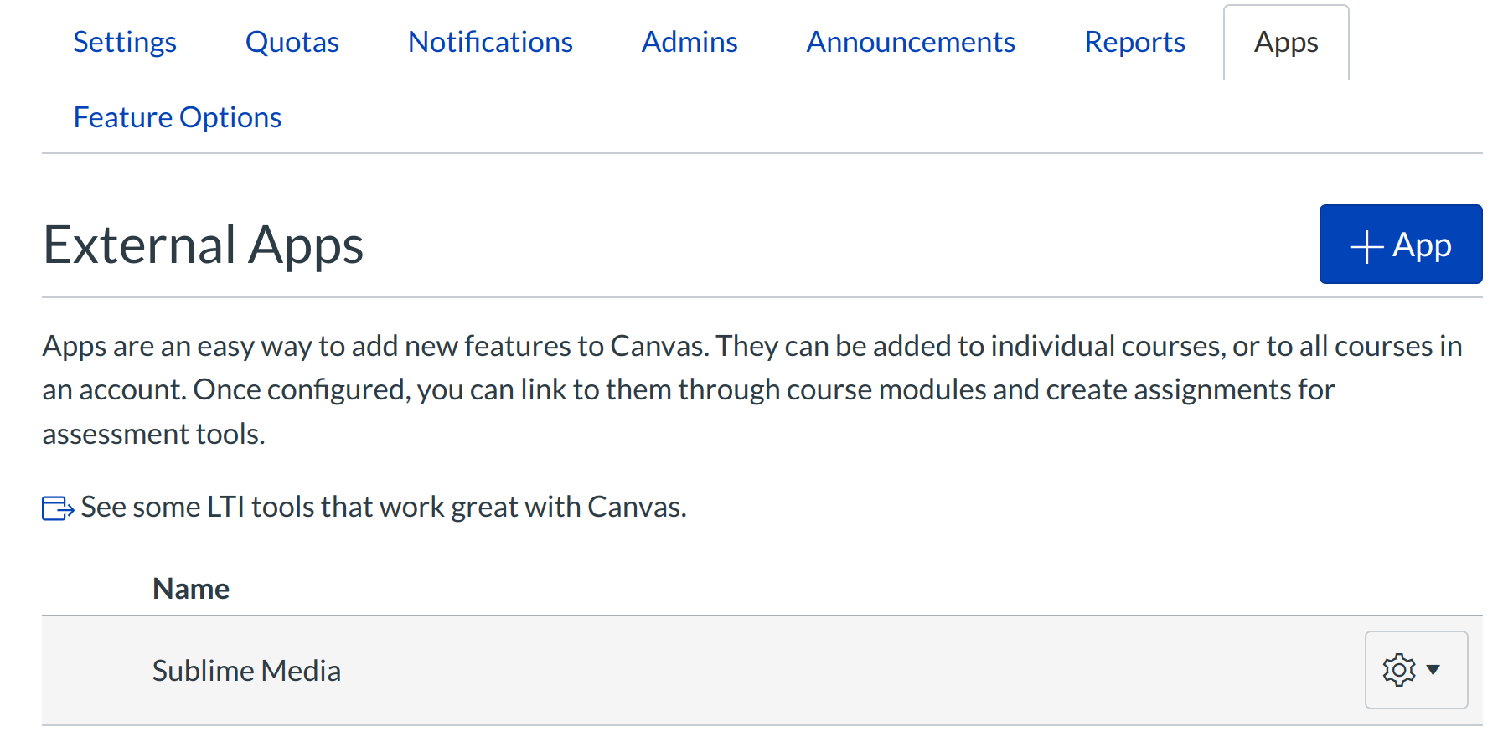
Task: Switch to the Settings tab
Action: (125, 42)
